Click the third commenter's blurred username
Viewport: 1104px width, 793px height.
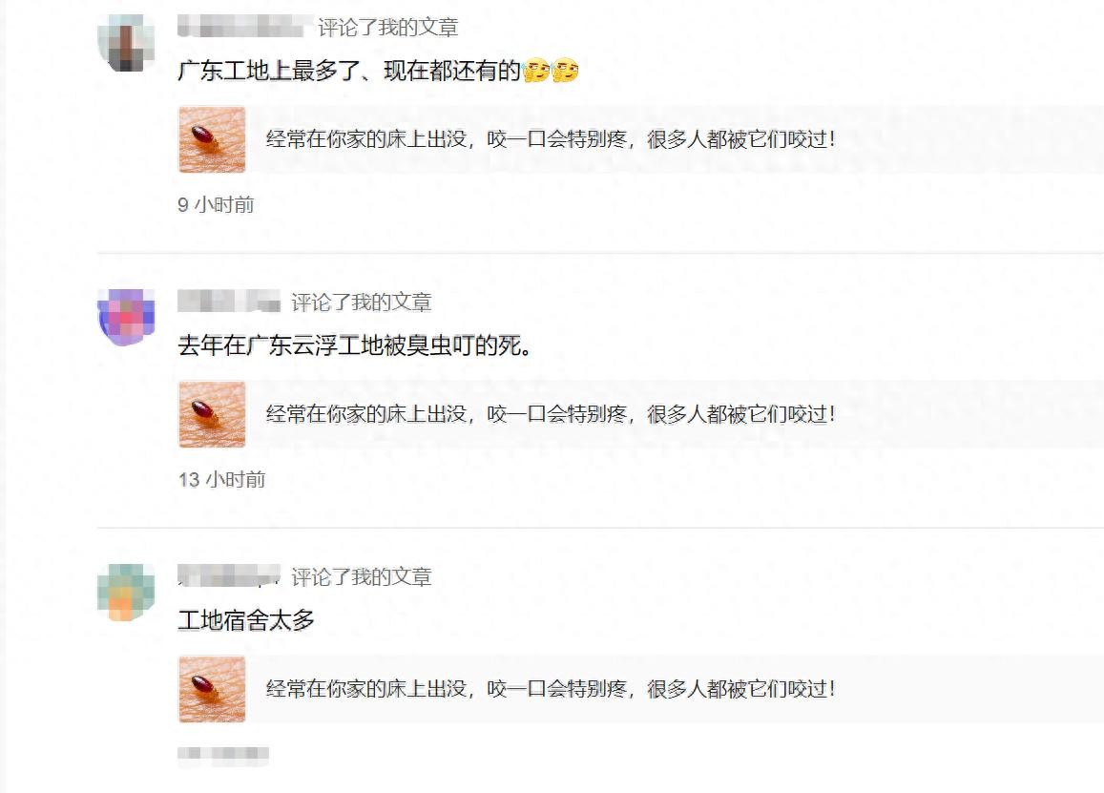[229, 576]
